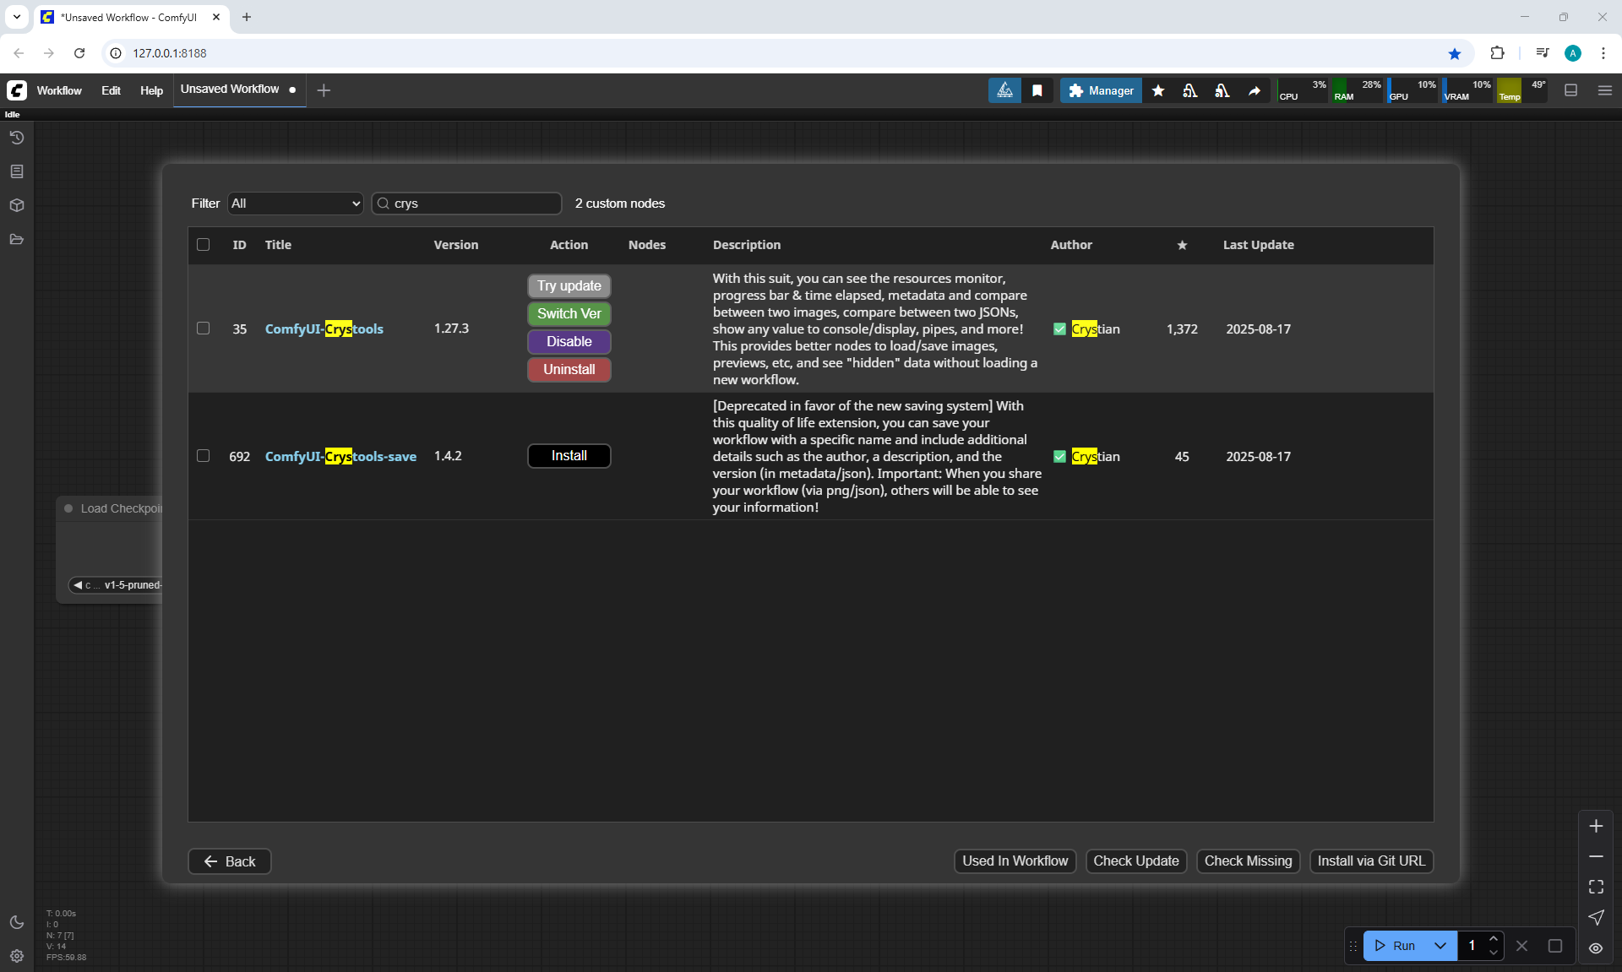This screenshot has height=972, width=1622.
Task: Click Install for ComfyUI-Crystools-save
Action: coord(569,456)
